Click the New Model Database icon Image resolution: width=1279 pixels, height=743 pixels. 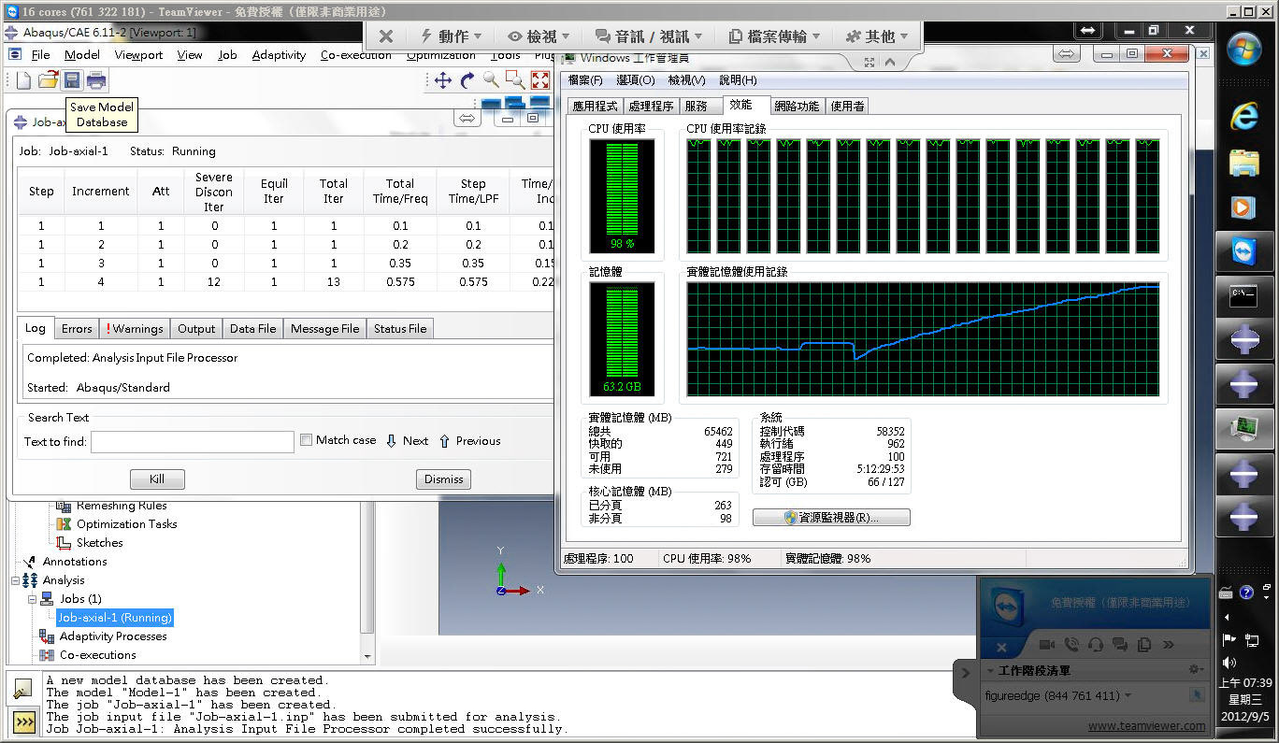pyautogui.click(x=23, y=80)
